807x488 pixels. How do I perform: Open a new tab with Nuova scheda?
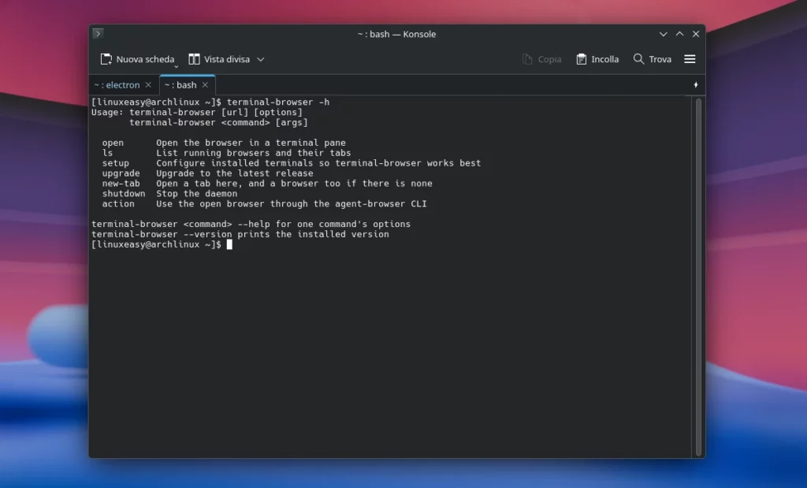tap(137, 59)
